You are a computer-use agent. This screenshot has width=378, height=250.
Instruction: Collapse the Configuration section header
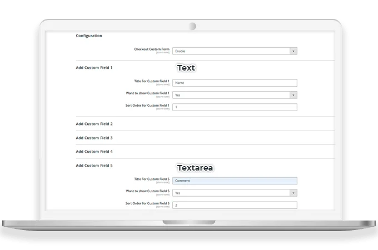89,36
